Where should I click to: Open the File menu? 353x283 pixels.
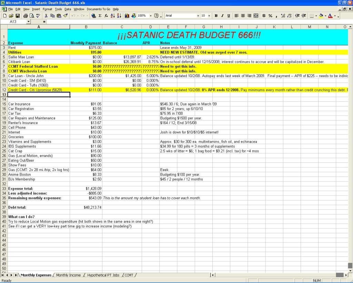[11, 9]
